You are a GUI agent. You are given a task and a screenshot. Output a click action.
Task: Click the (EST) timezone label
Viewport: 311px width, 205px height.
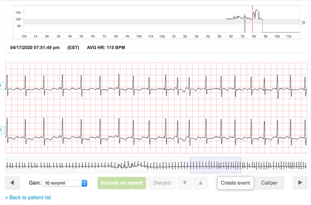coord(73,47)
